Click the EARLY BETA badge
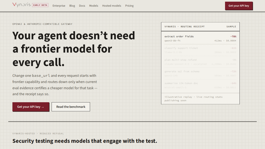 (40, 5)
